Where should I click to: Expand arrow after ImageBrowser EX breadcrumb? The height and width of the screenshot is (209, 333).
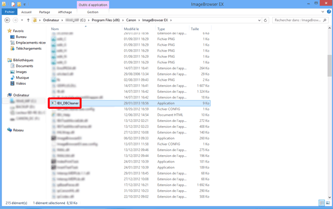(171, 21)
